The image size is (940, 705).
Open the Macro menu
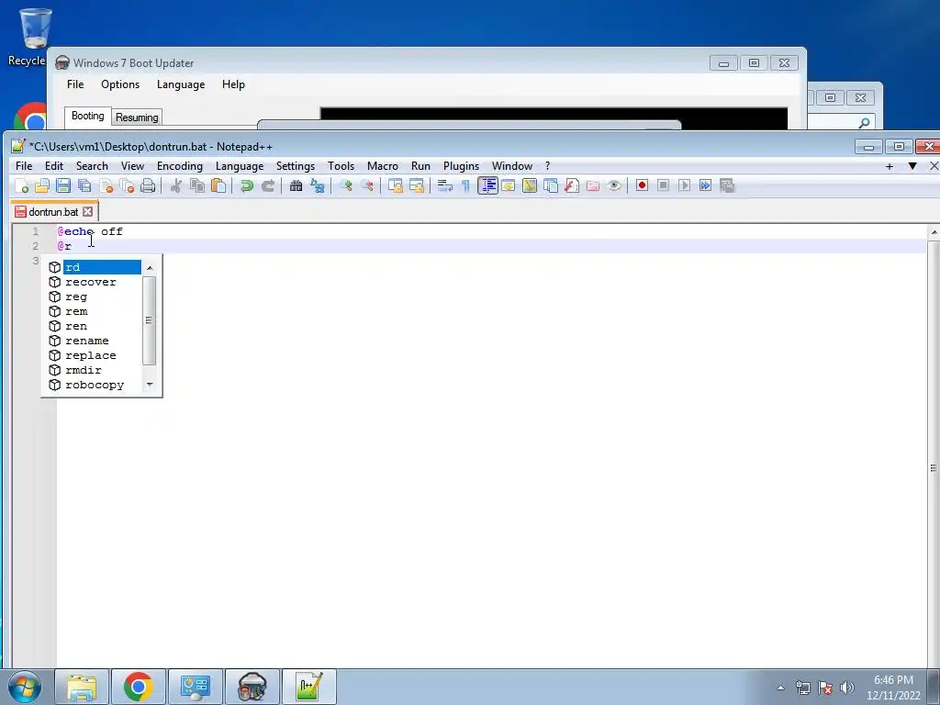click(383, 166)
